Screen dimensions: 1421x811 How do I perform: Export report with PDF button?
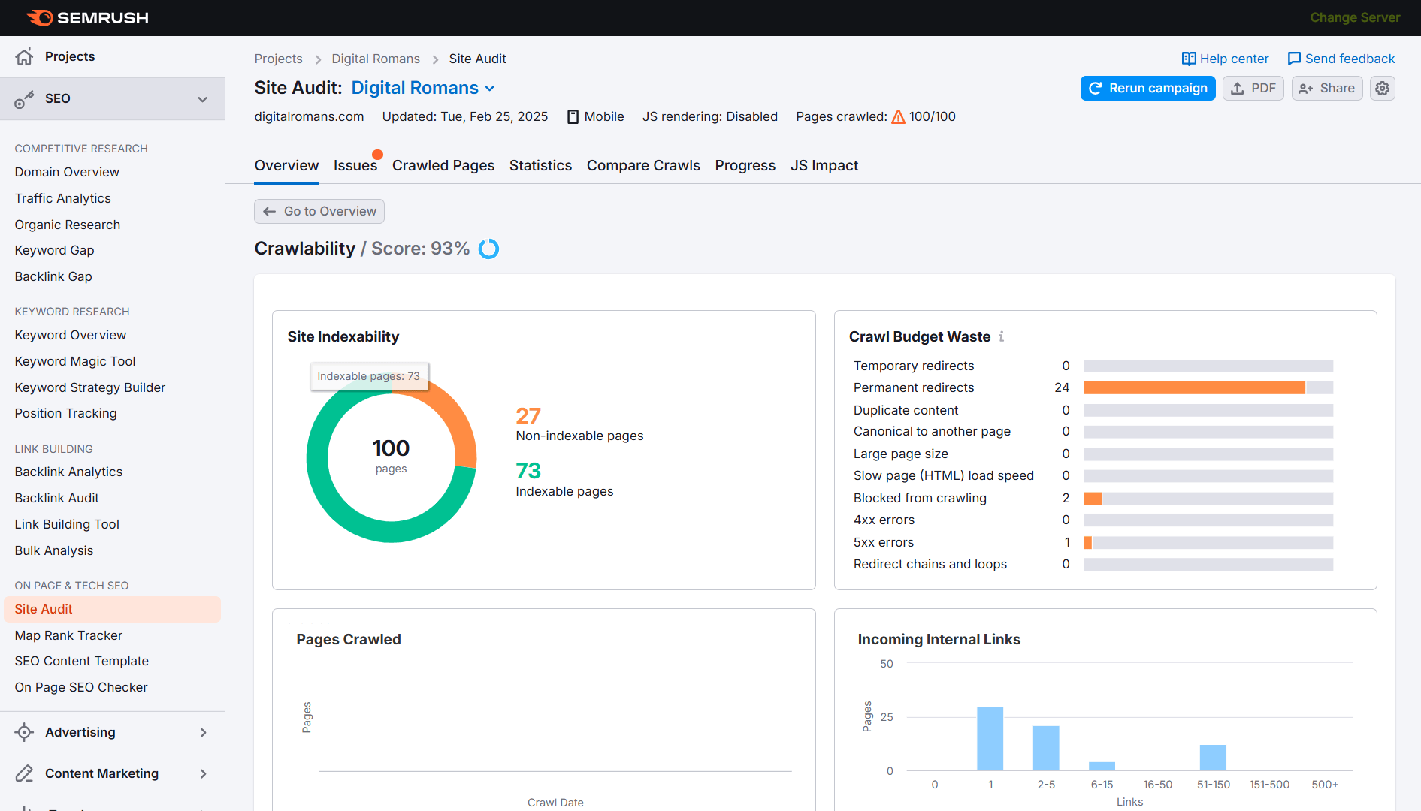pos(1253,88)
